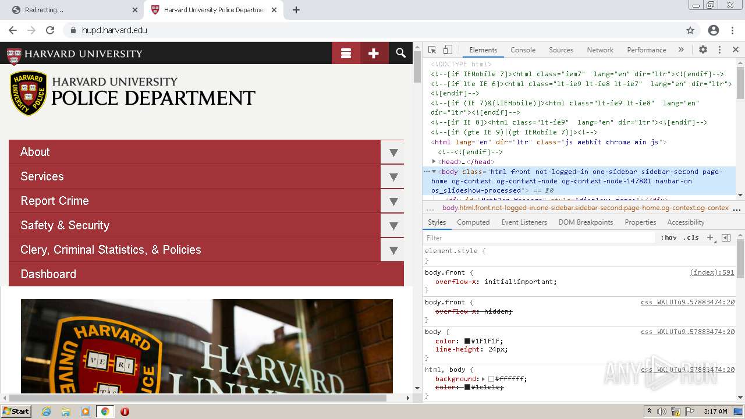
Task: Select the Elements tab in DevTools
Action: coord(483,50)
